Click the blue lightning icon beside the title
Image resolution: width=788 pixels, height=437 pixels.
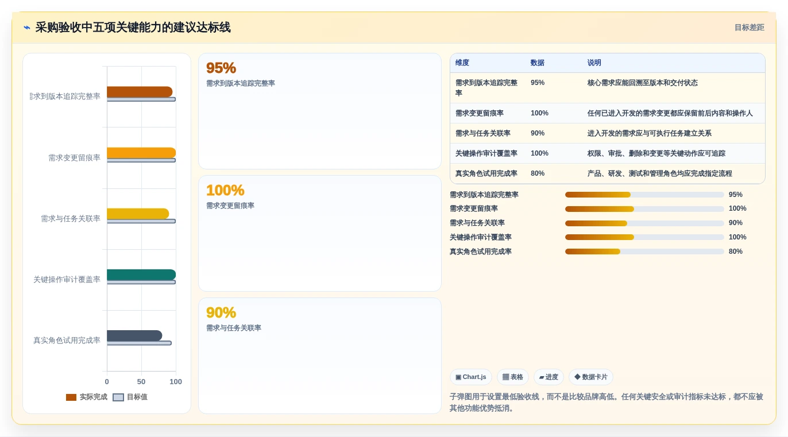(27, 28)
